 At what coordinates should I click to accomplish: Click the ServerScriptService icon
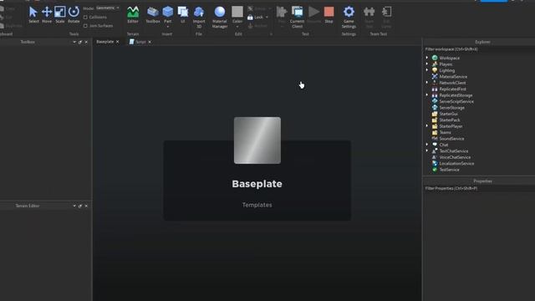point(435,101)
